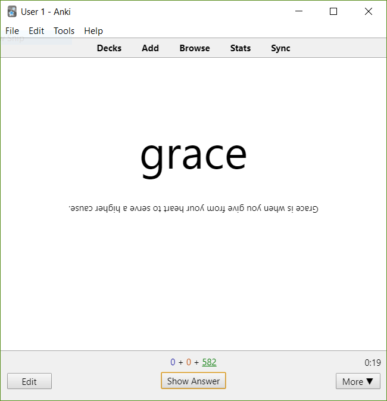Click the upside-down example sentence
387x401 pixels.
click(193, 209)
